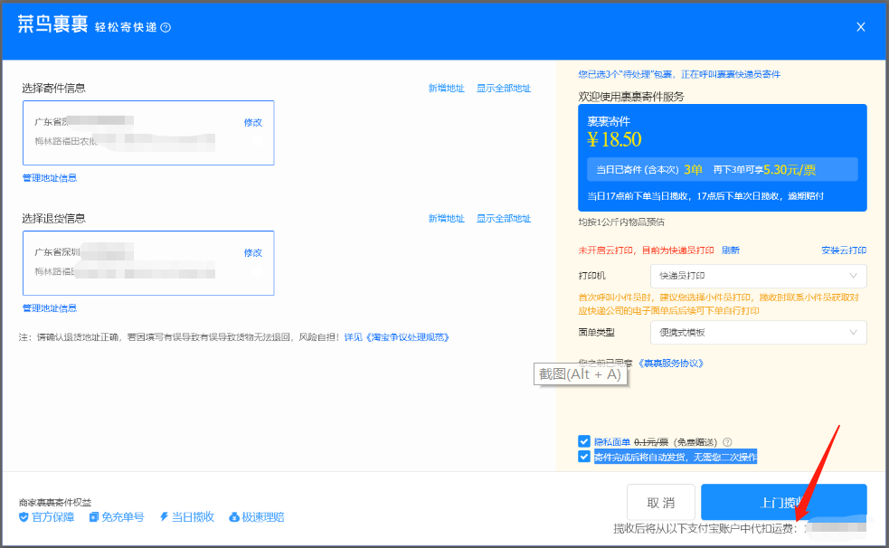Click the 再下3单可享5.30元/票 text
The width and height of the screenshot is (889, 548).
[x=764, y=169]
